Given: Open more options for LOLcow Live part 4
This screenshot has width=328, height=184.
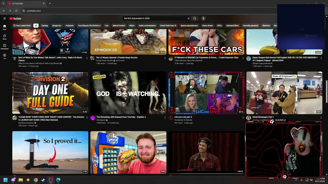Looking at the screenshot, I should pyautogui.click(x=243, y=118).
